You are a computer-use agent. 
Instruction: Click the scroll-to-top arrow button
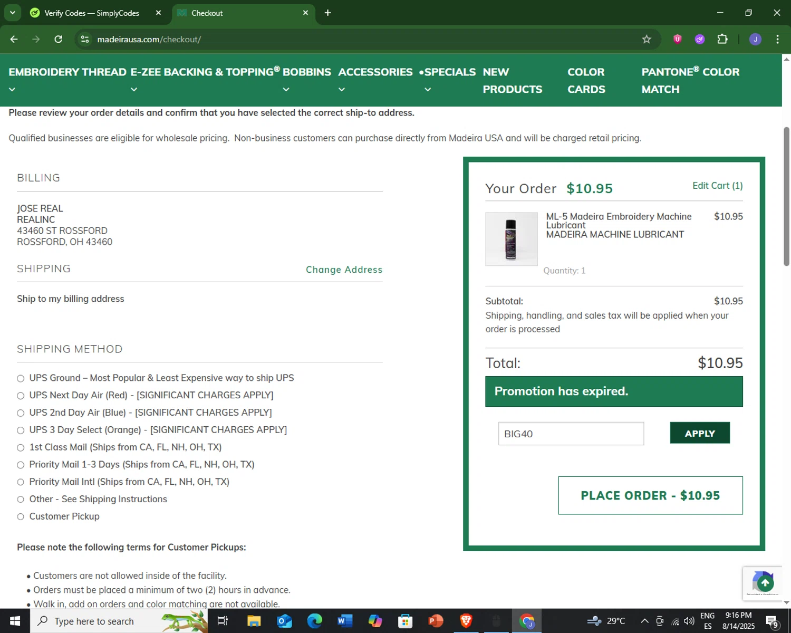[x=765, y=583]
